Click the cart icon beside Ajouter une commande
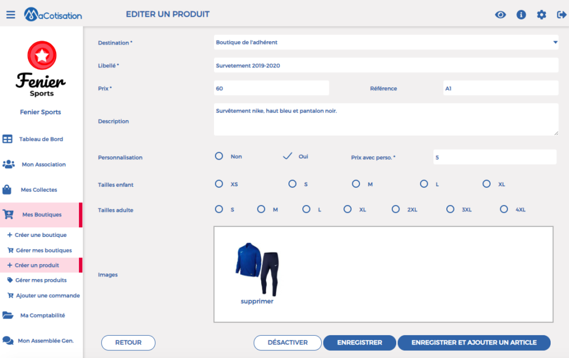 pyautogui.click(x=11, y=296)
